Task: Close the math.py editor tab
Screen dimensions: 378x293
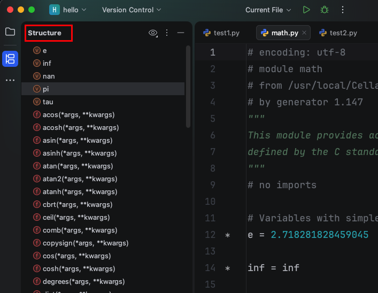Action: click(304, 33)
